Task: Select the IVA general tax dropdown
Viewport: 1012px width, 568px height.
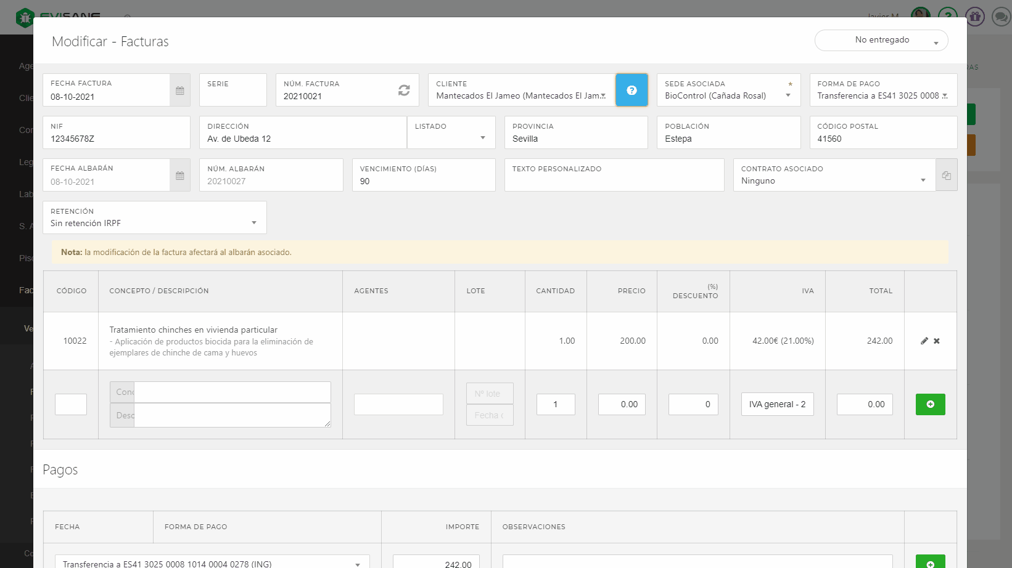Action: coord(777,405)
